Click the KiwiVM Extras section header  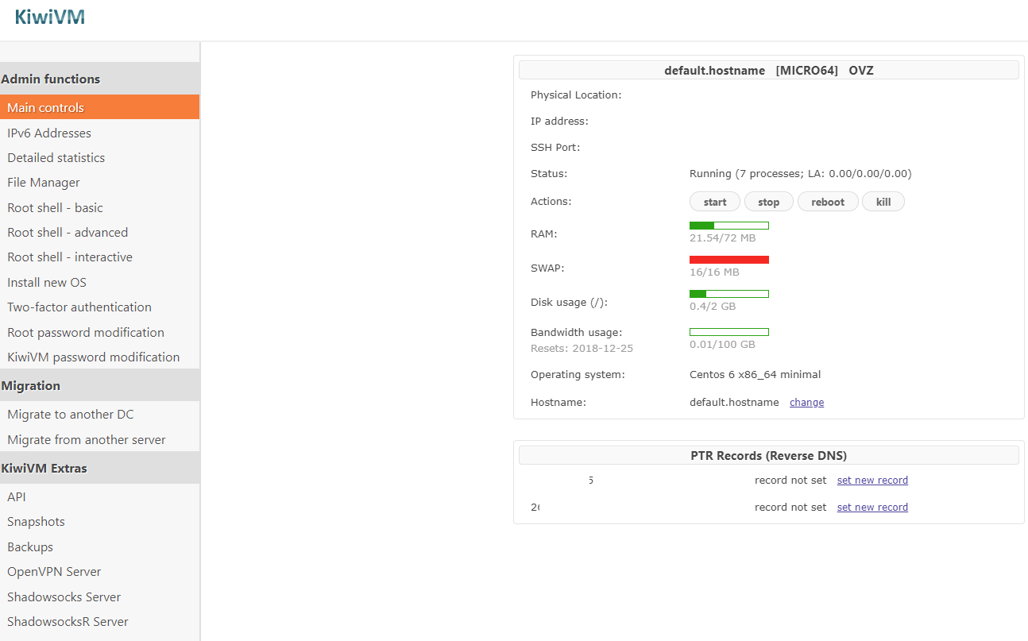pyautogui.click(x=99, y=468)
